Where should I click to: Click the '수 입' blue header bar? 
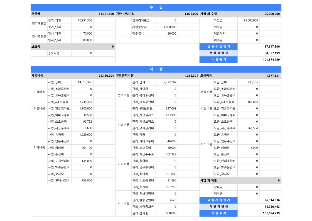pyautogui.click(x=156, y=7)
